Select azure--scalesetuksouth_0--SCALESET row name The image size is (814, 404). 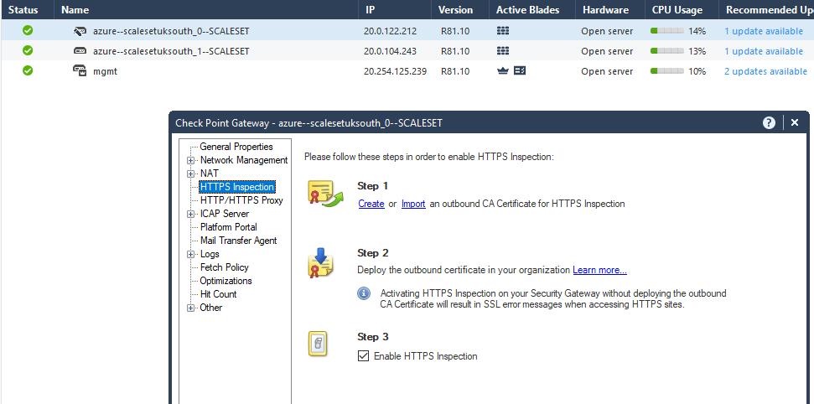171,31
